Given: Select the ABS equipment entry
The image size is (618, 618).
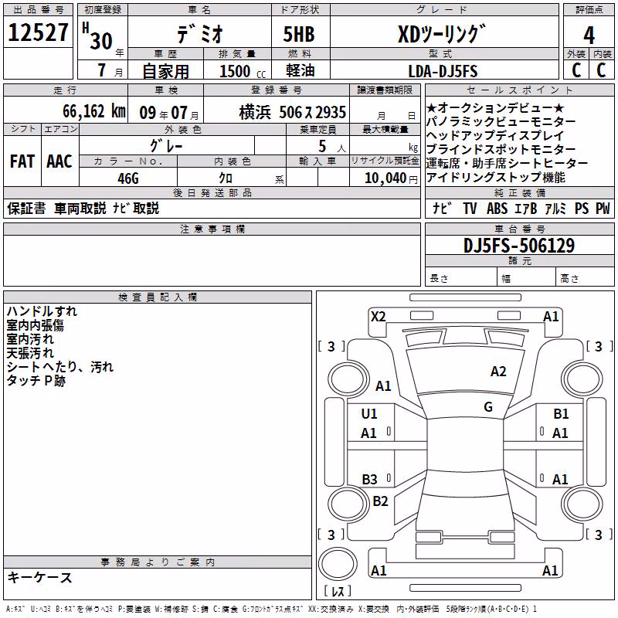Looking at the screenshot, I should [497, 208].
